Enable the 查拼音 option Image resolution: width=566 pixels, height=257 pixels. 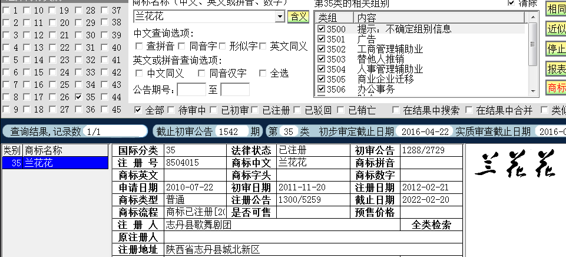pyautogui.click(x=139, y=46)
